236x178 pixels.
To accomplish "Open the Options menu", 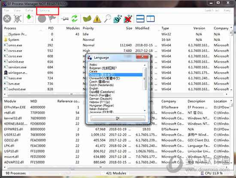I will pyautogui.click(x=44, y=10).
